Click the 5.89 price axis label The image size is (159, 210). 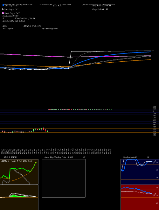[154, 122]
